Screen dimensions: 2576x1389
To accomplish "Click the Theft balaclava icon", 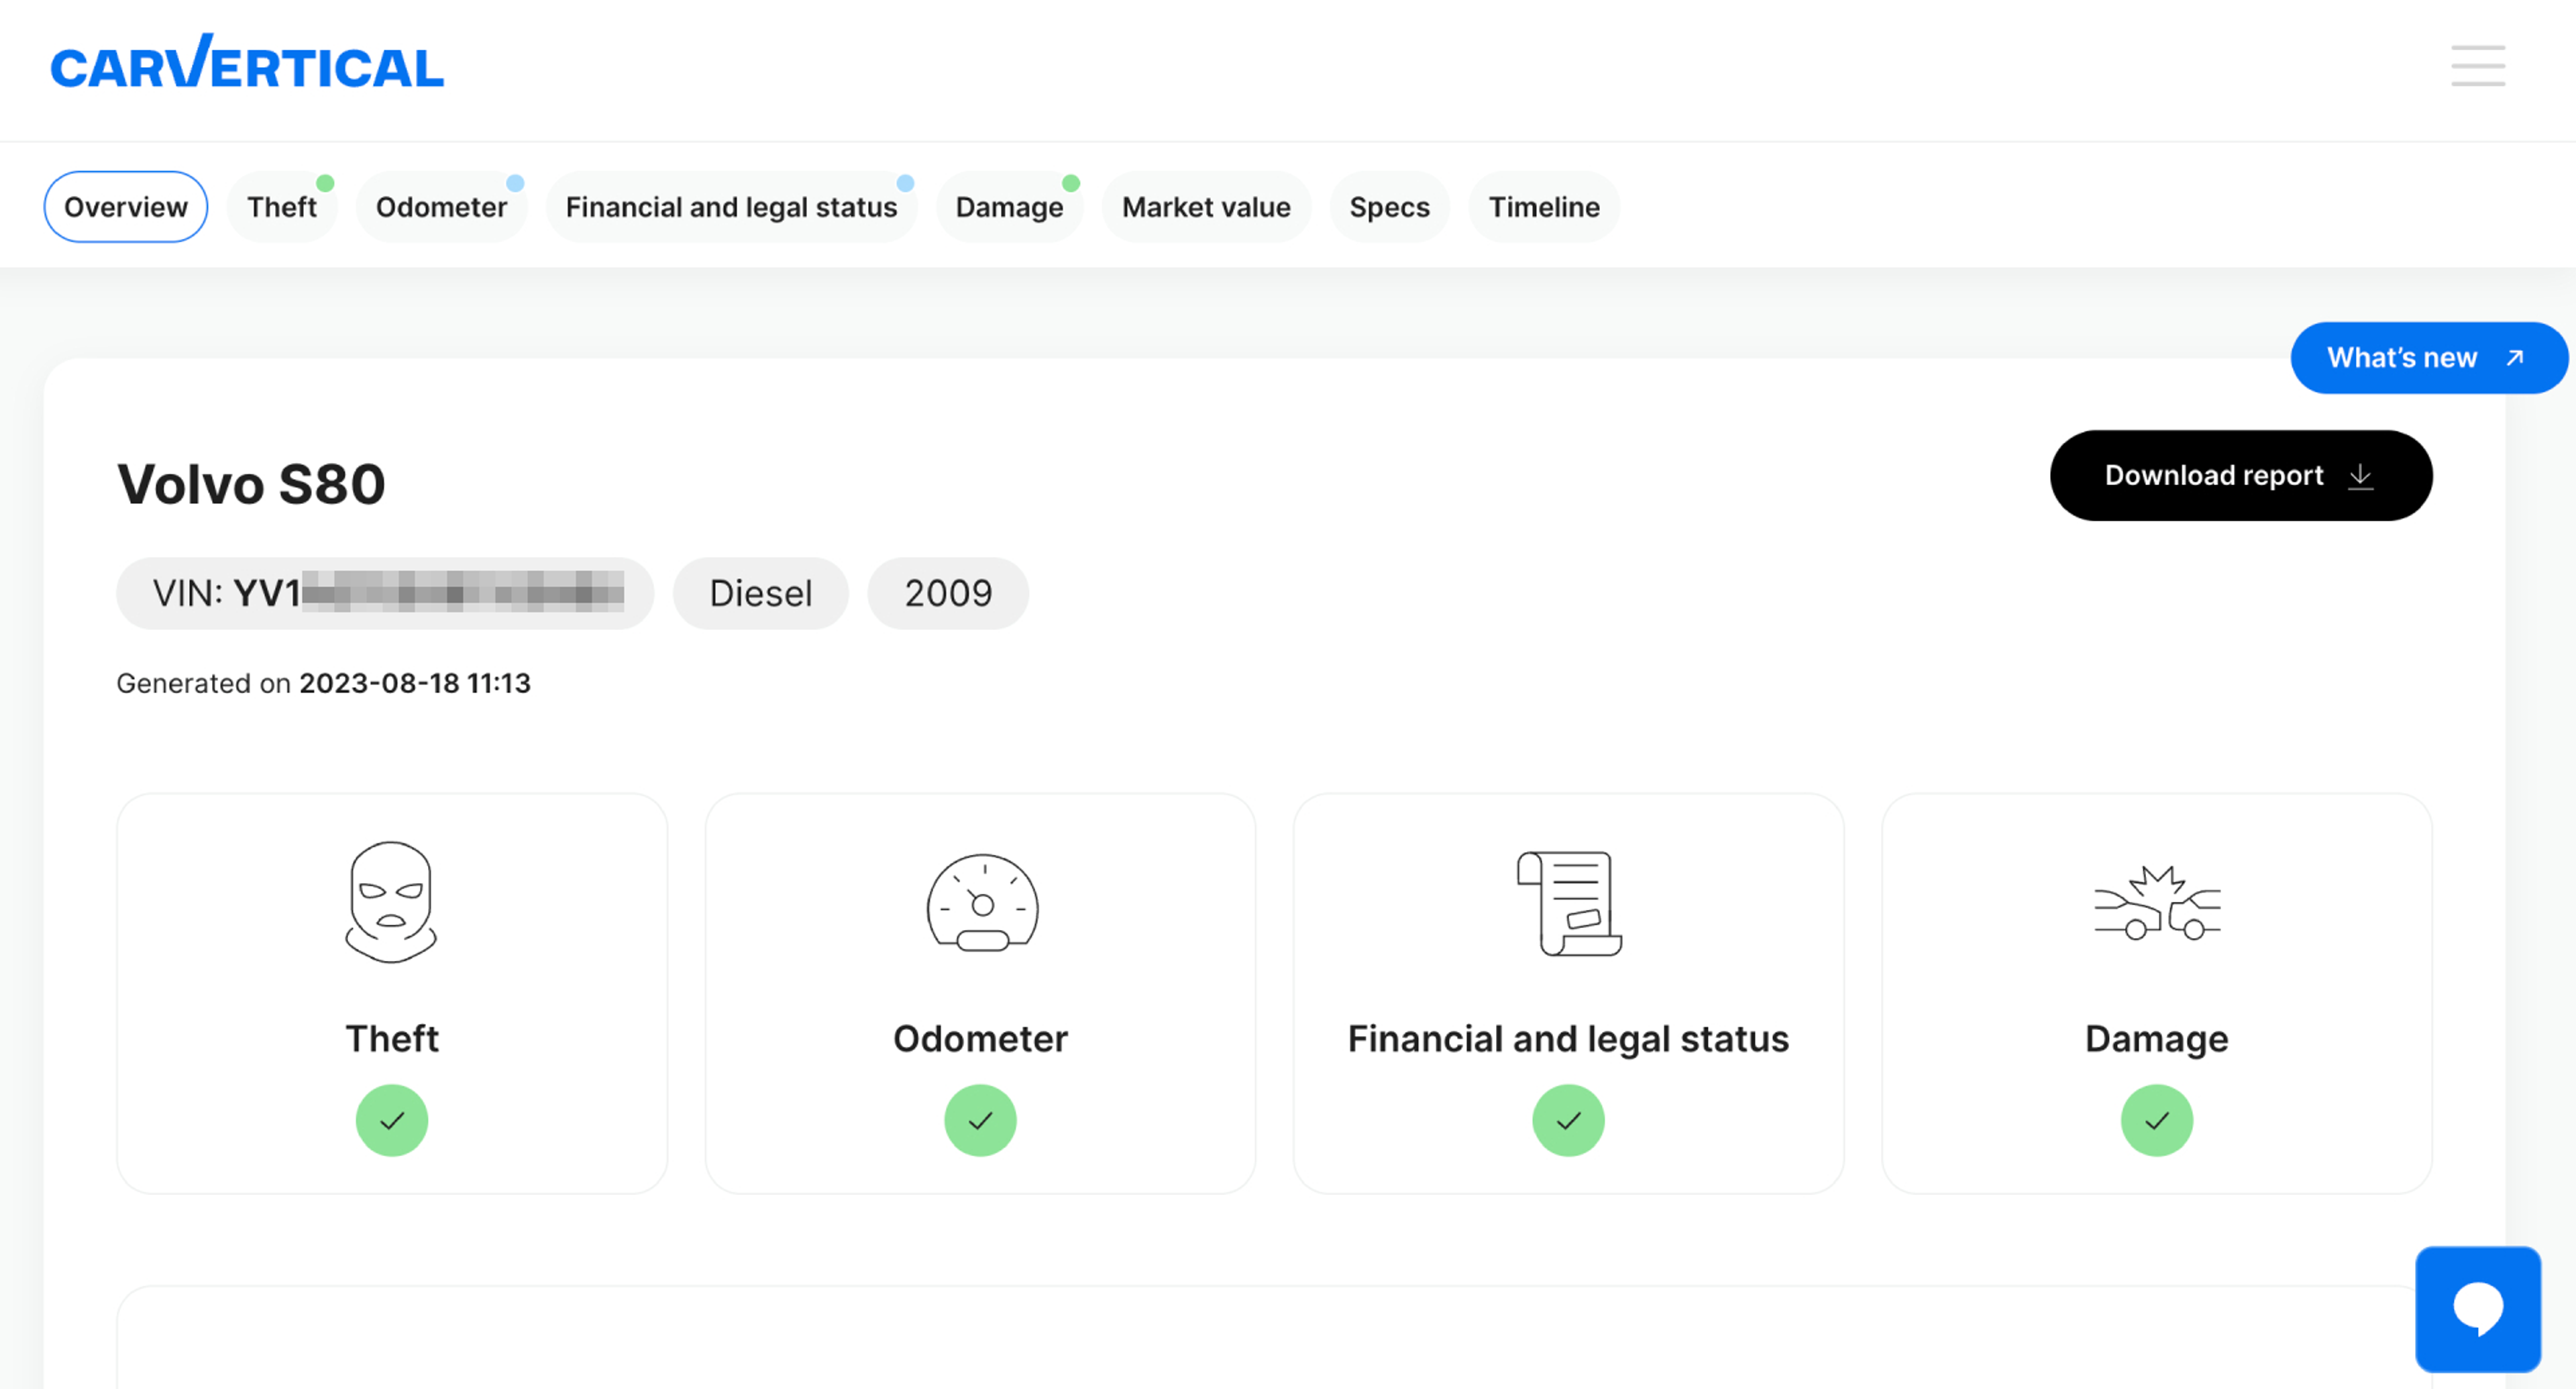I will pyautogui.click(x=391, y=902).
